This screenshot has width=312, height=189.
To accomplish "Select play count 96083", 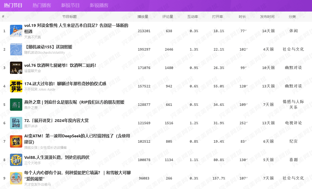I will click(144, 178).
